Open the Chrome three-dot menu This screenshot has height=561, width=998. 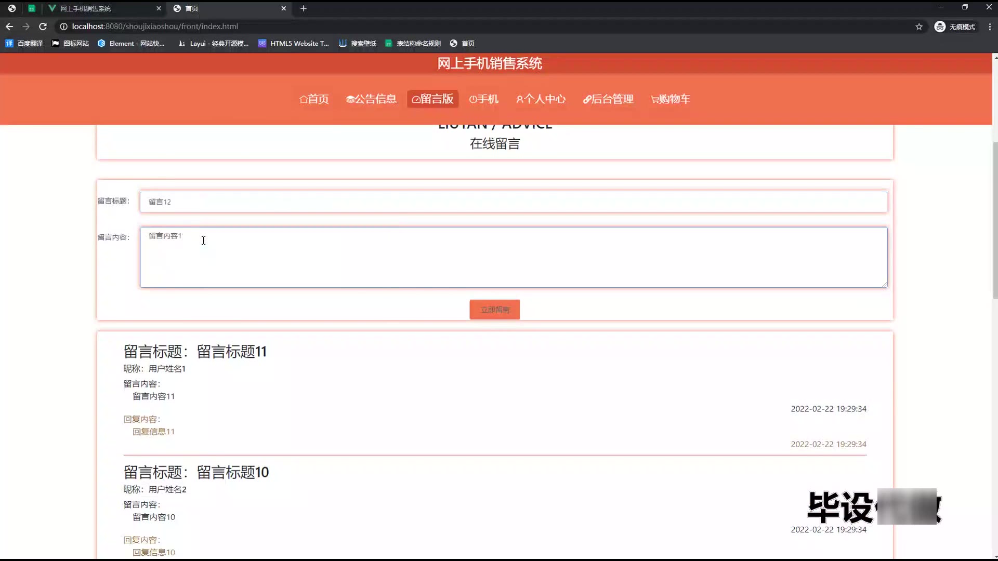(x=990, y=26)
